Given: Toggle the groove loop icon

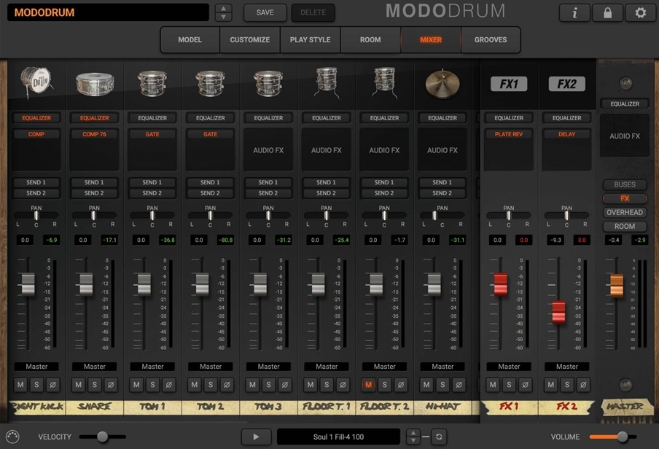Looking at the screenshot, I should pos(439,437).
